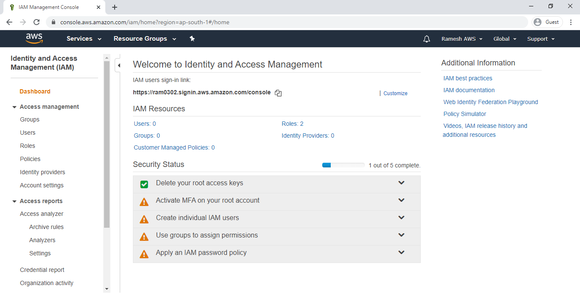Open Roles in the sidebar
This screenshot has width=580, height=294.
click(28, 146)
